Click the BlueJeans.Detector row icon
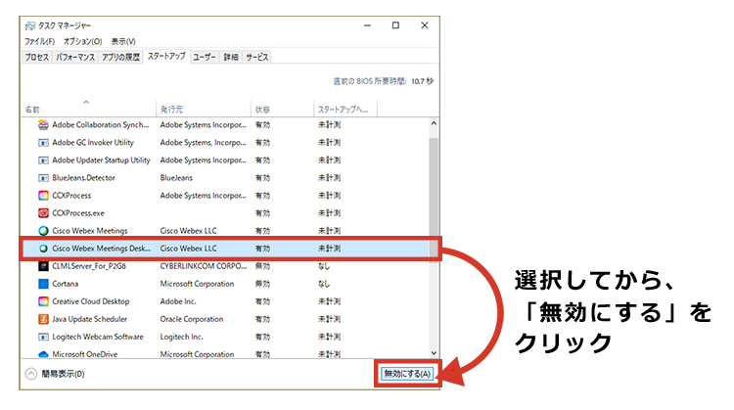Screen dimensions: 734x410 tap(43, 178)
